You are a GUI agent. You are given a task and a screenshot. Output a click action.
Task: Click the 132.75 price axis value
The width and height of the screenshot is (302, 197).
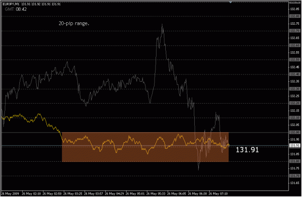click(x=295, y=24)
